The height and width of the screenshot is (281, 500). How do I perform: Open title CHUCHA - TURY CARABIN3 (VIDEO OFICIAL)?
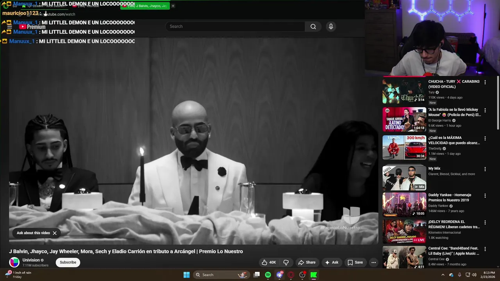click(454, 84)
